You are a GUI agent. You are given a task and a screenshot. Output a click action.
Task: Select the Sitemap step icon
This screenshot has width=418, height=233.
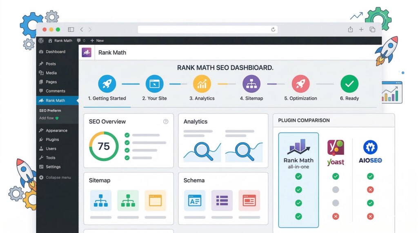click(251, 84)
